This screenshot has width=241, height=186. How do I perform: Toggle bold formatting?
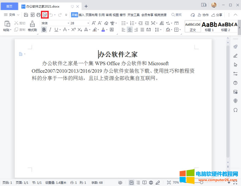pos(44,29)
